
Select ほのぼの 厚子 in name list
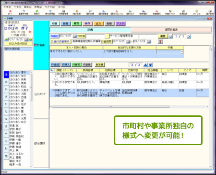(x=19, y=73)
